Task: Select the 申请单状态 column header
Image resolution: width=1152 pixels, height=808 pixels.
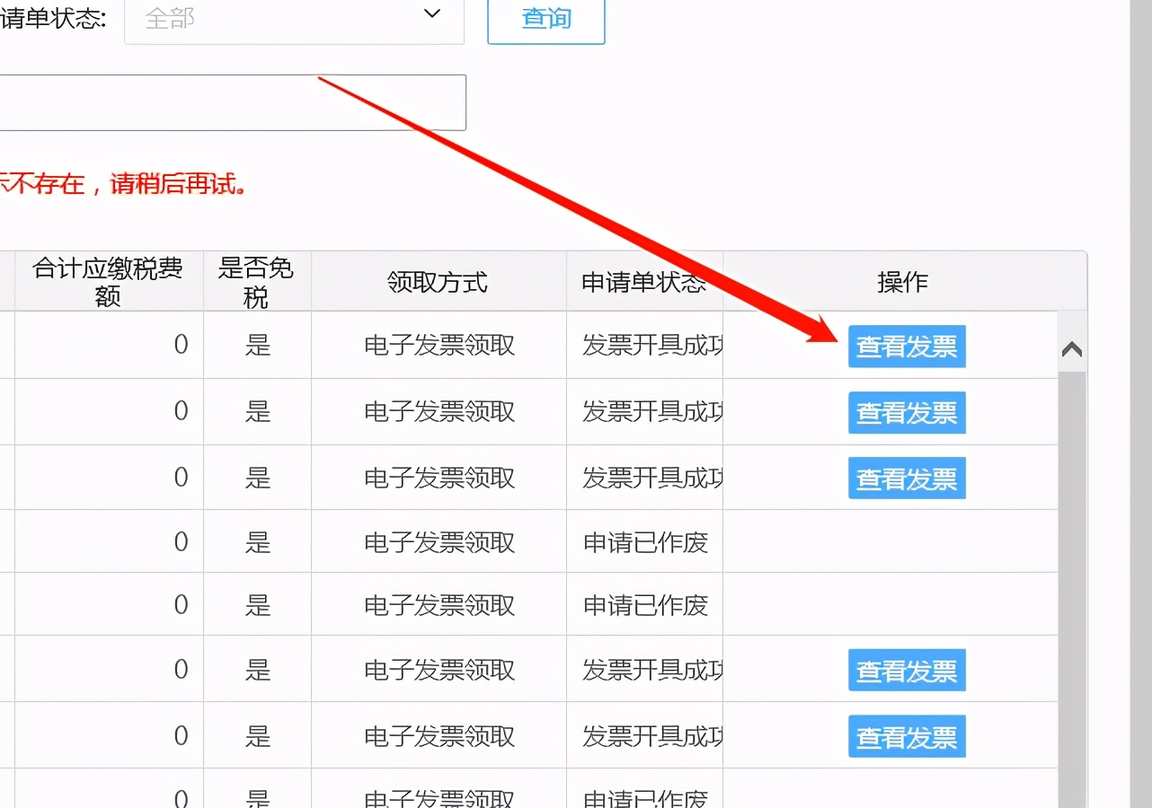Action: point(643,281)
